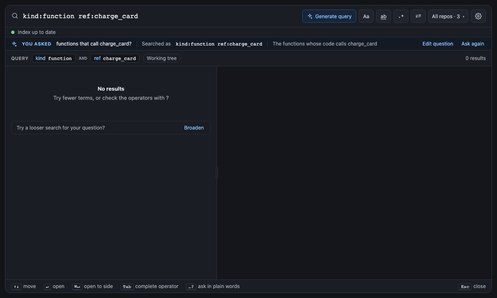Viewport: 497px width, 298px height.
Task: Click the Try fewer terms hint text
Action: click(x=111, y=98)
